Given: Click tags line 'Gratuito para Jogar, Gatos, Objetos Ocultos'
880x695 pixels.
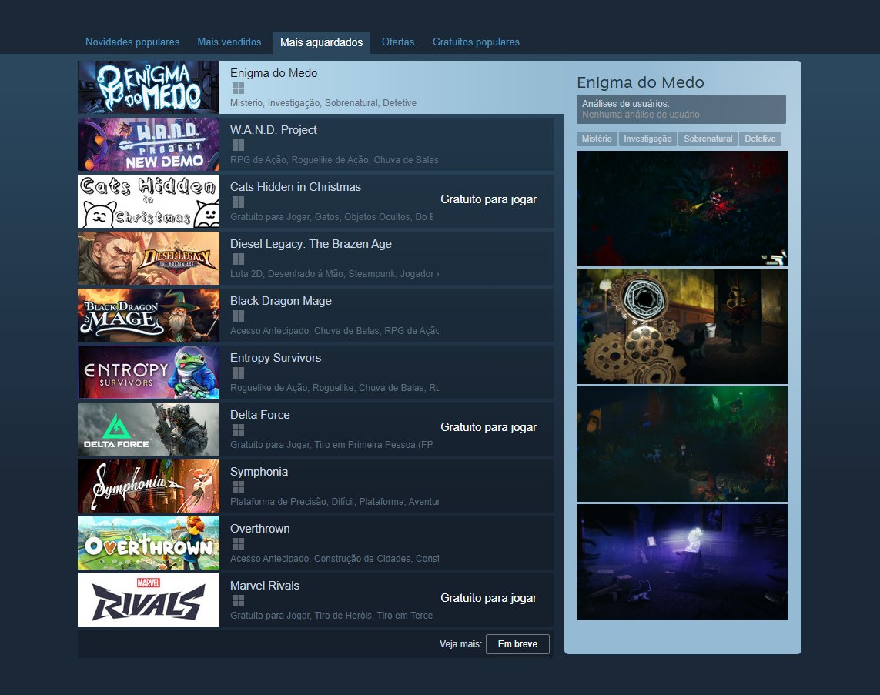Looking at the screenshot, I should pyautogui.click(x=331, y=217).
